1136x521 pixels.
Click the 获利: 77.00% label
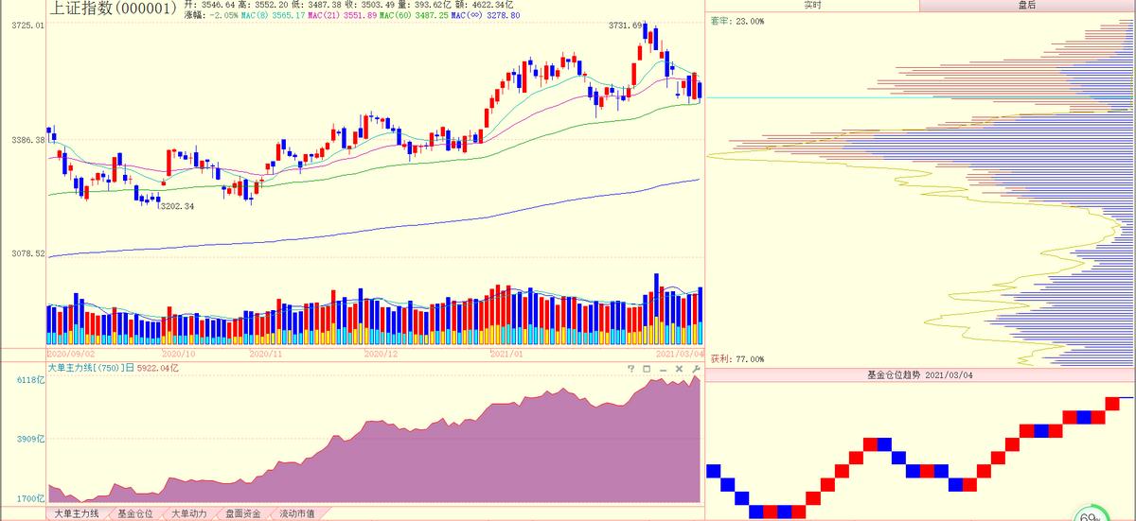737,359
